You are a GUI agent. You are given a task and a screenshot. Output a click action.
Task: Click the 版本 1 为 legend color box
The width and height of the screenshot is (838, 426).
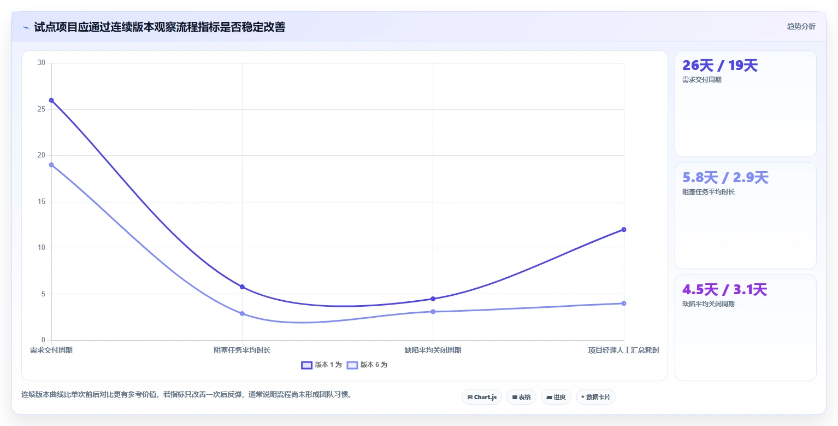point(307,365)
